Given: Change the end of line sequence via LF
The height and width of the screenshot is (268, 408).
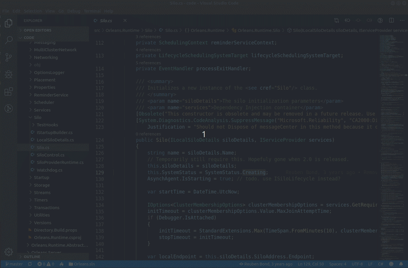Looking at the screenshot, I should [370, 264].
